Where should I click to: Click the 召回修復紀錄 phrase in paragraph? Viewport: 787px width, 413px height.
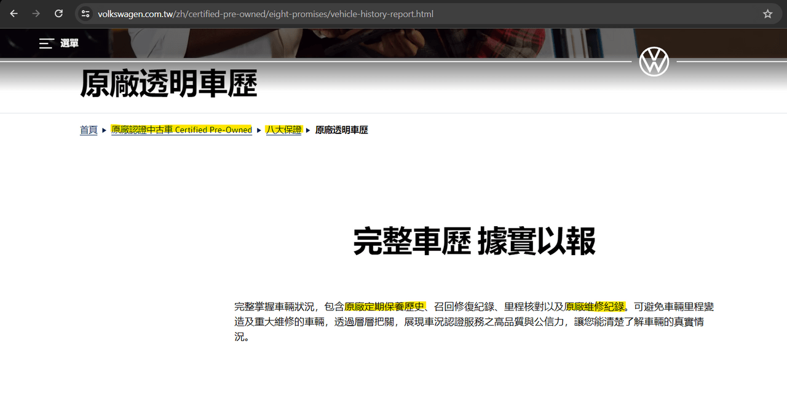coord(464,307)
